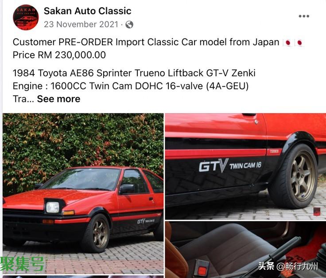
Task: Click the small red logo in side photo corner
Action: [317, 212]
